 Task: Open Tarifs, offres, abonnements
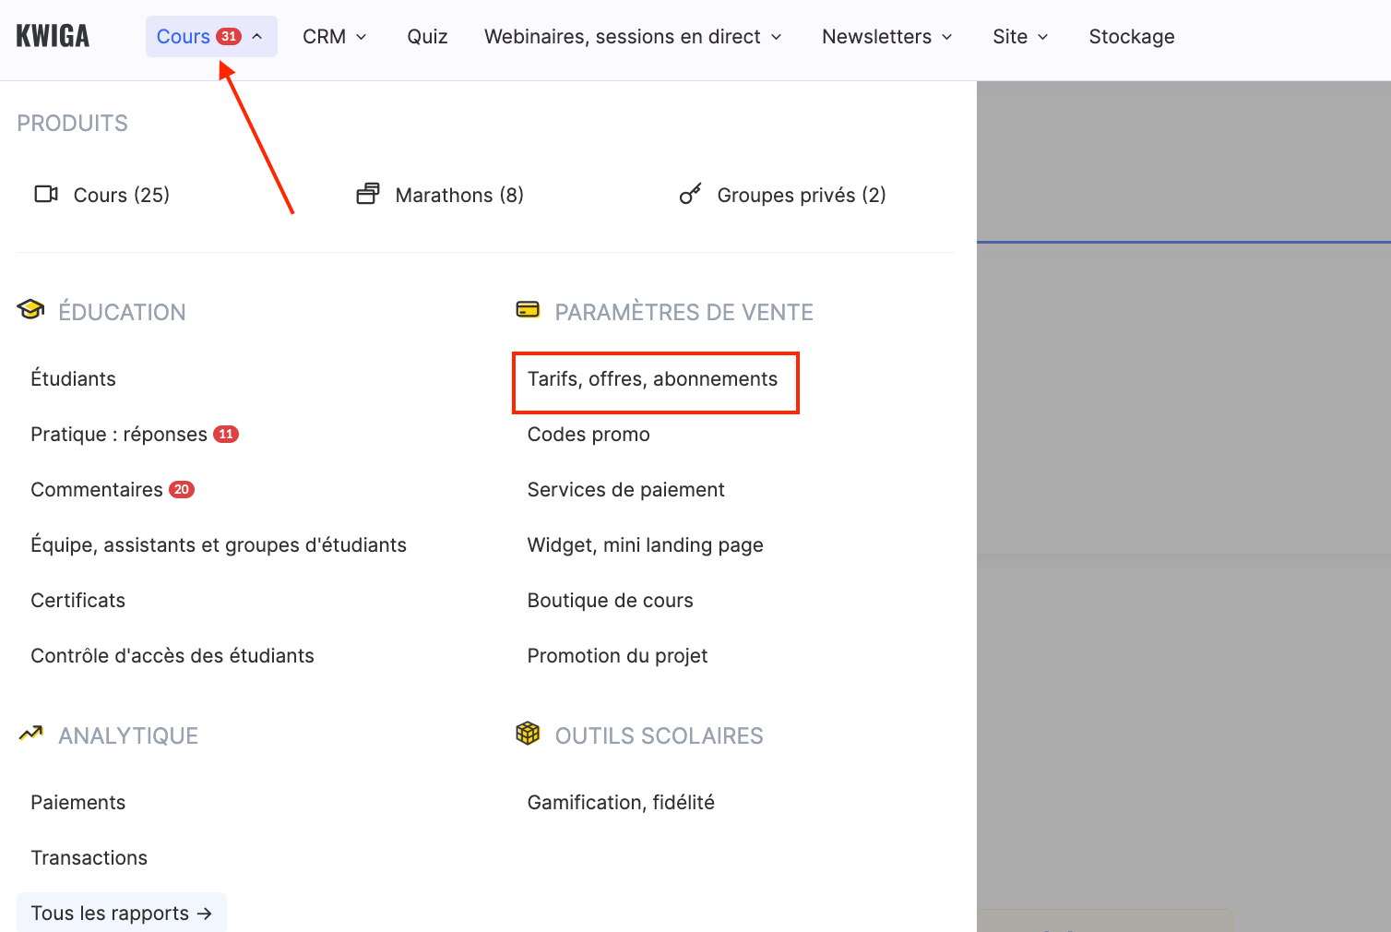click(x=652, y=379)
